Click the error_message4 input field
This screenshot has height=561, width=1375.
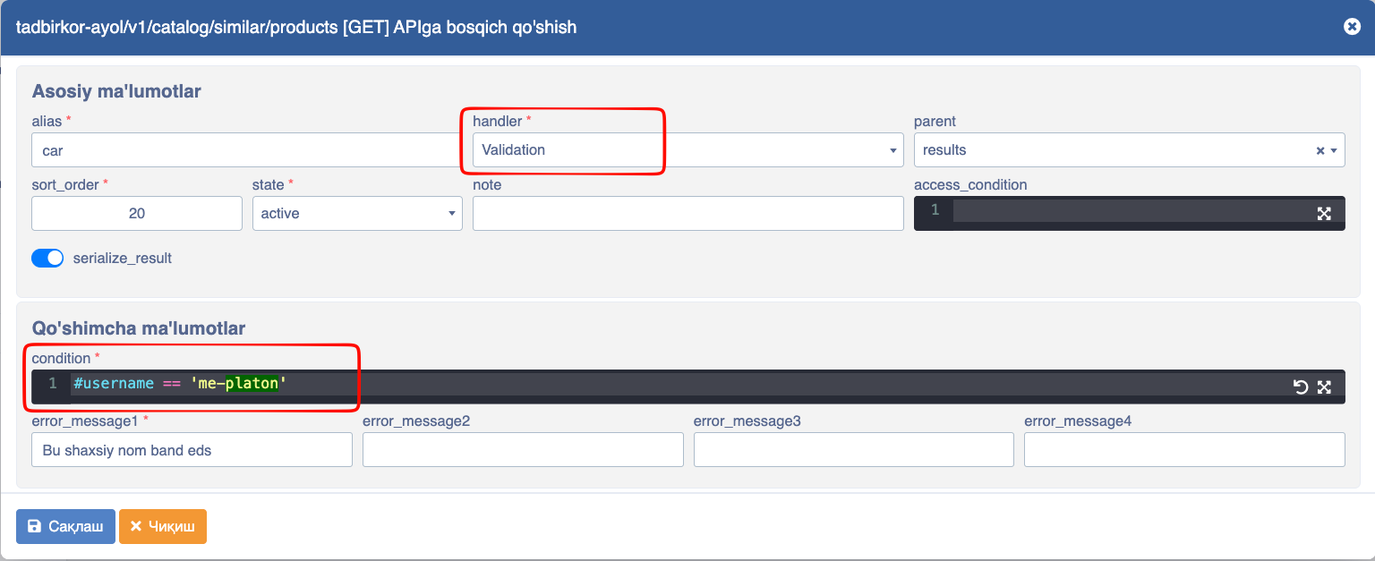point(1184,450)
